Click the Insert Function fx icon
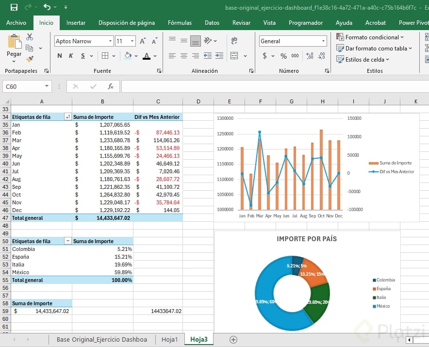Viewport: 429px width, 347px height. pos(111,86)
